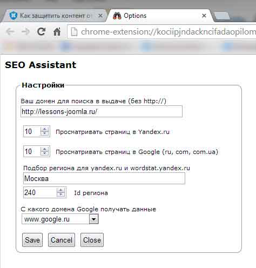Click the Save button
256x268 pixels.
(32, 240)
